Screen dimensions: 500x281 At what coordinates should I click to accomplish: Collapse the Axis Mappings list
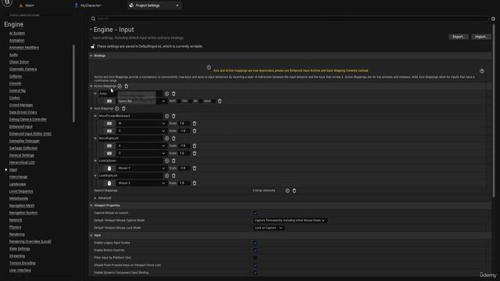tap(91, 108)
